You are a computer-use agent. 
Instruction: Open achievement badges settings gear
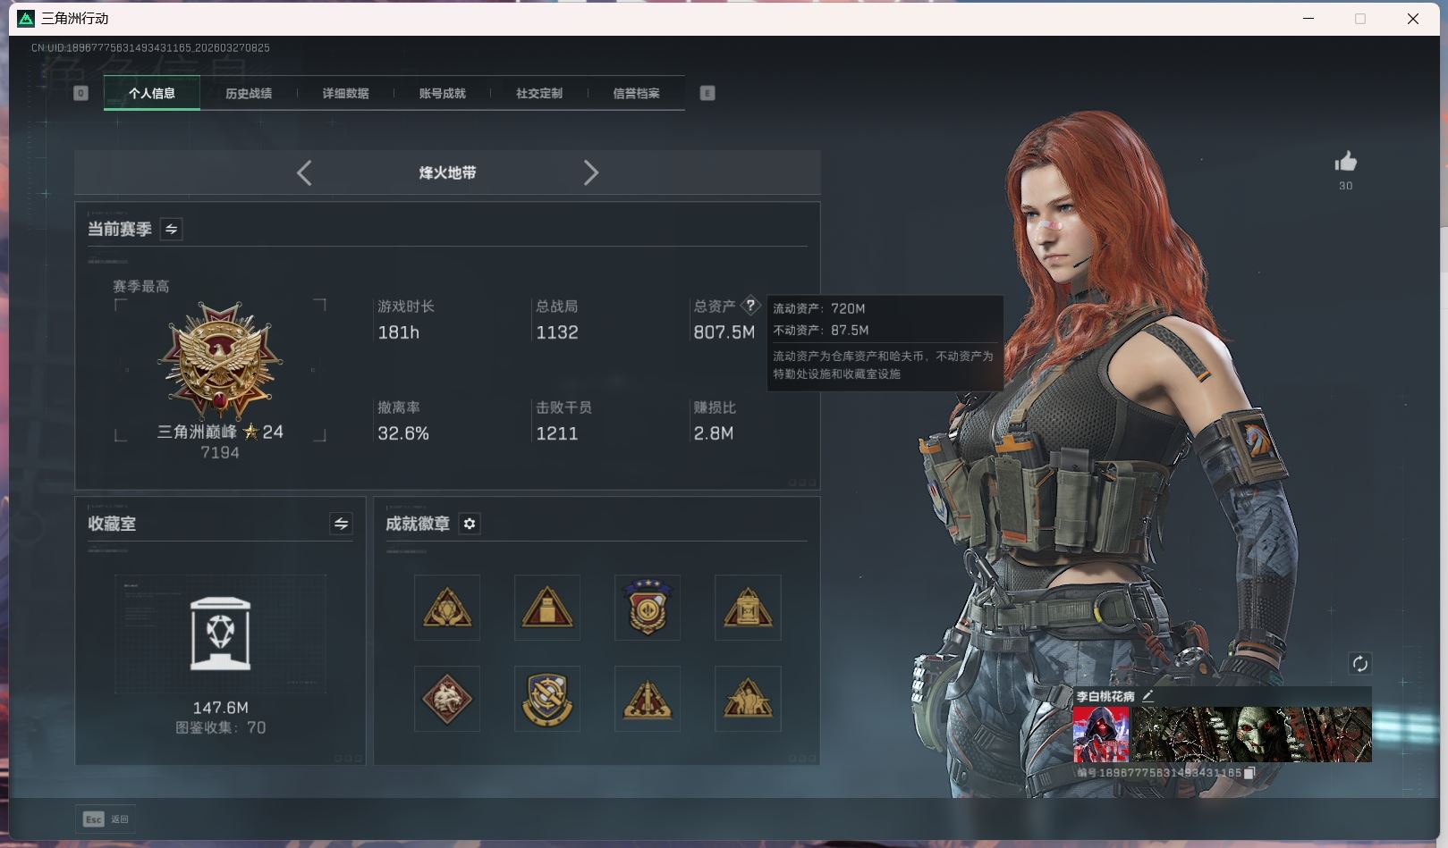(470, 524)
